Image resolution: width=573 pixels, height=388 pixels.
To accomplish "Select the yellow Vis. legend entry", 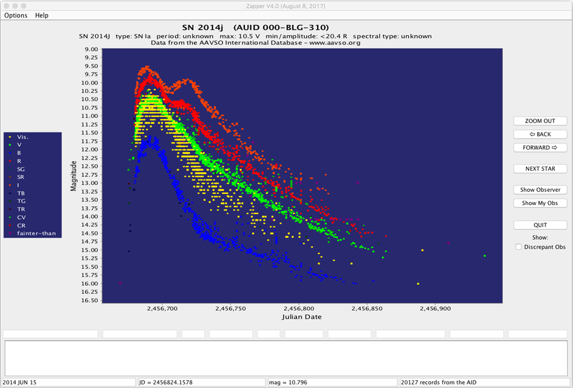I will point(22,137).
